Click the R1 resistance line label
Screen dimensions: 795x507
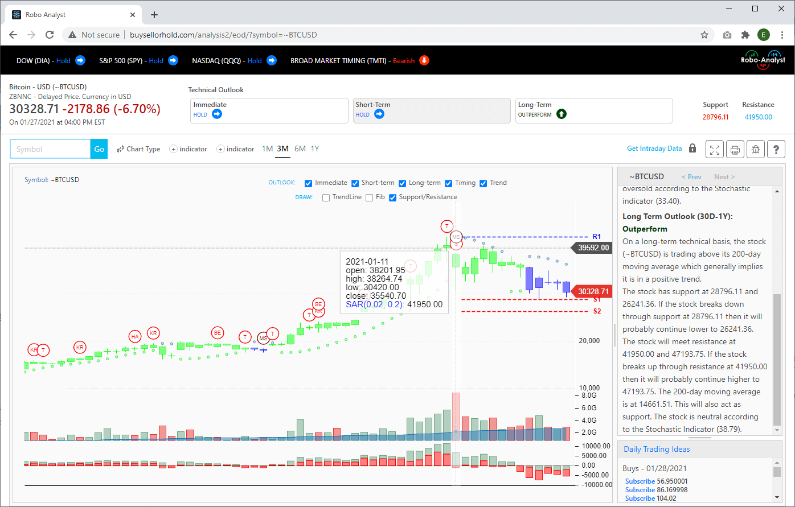point(597,237)
